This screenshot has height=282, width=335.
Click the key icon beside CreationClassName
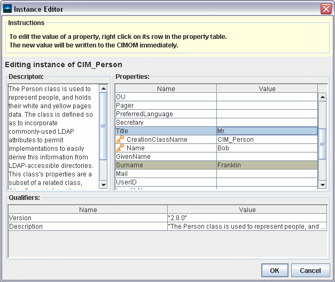(x=120, y=140)
